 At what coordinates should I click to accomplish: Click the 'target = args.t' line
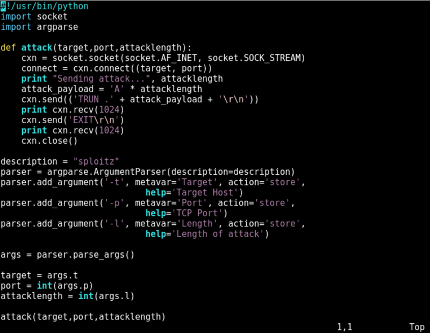[x=39, y=275]
